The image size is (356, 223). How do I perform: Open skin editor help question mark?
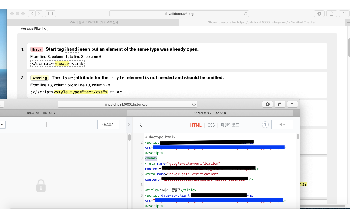tap(265, 125)
